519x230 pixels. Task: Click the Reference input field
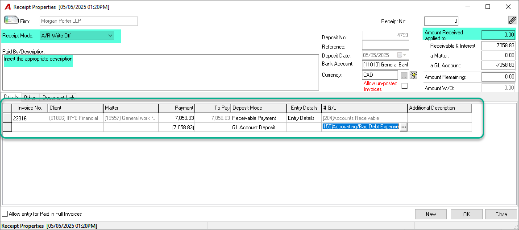click(386, 45)
